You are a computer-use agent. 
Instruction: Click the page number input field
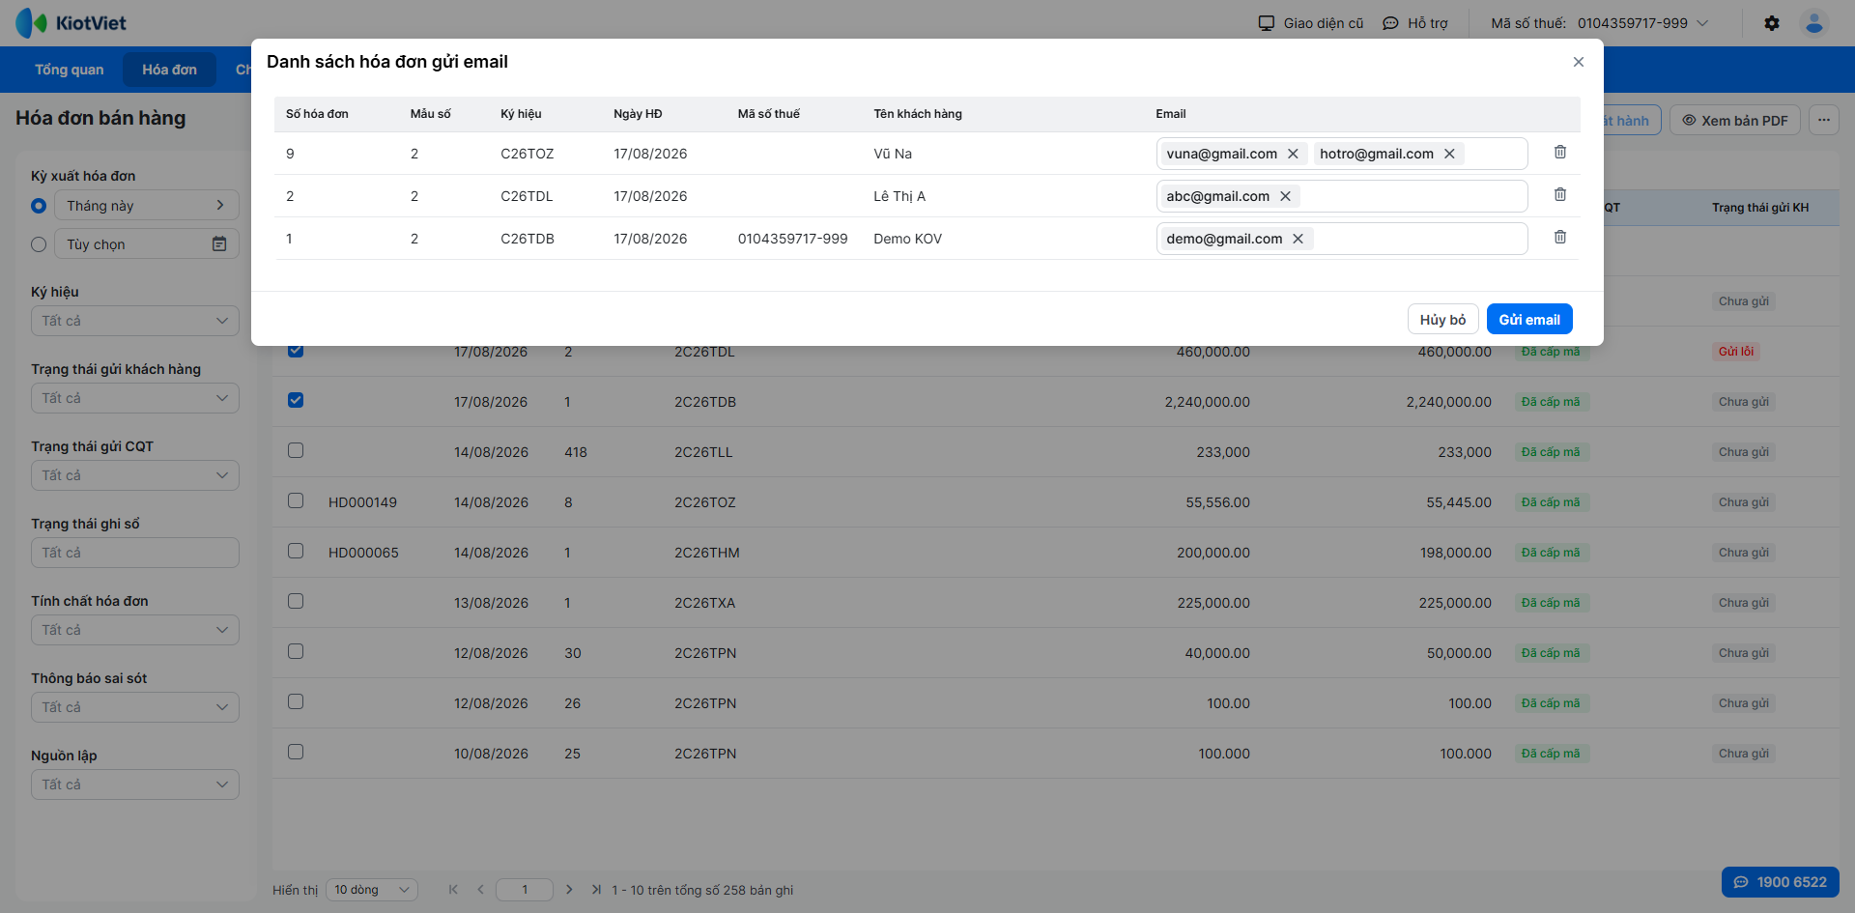(525, 890)
